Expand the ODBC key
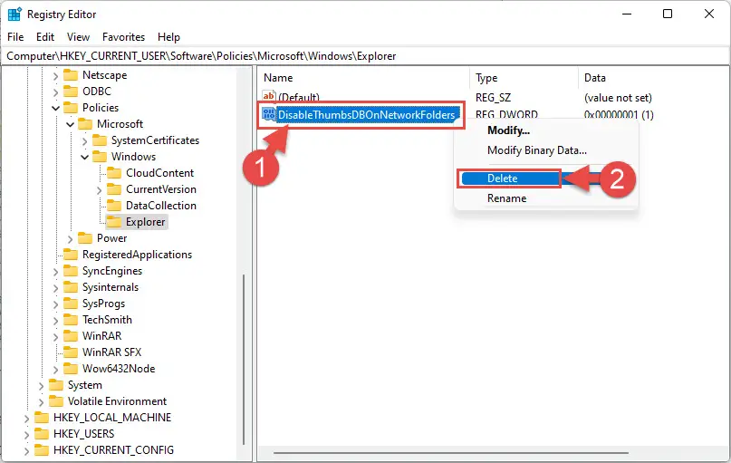731x463 pixels. tap(55, 92)
